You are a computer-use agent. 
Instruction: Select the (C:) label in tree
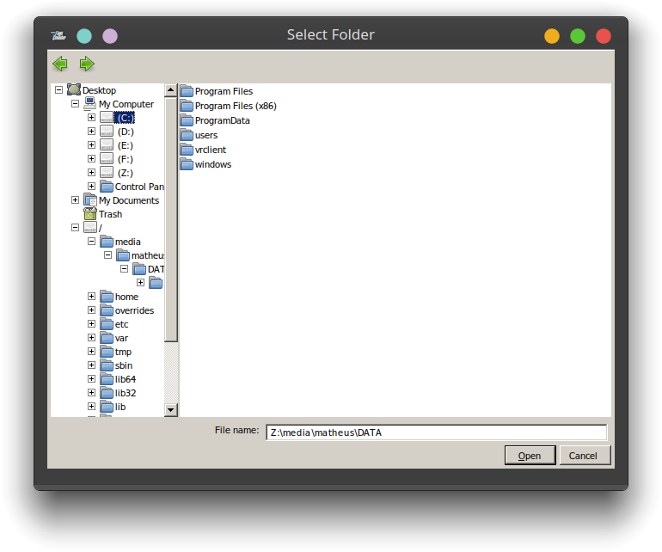click(x=125, y=118)
